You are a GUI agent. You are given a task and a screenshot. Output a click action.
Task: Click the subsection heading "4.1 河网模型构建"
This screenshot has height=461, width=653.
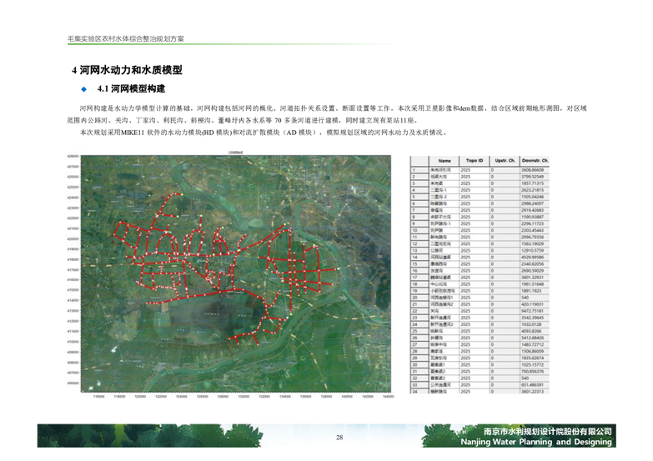132,88
